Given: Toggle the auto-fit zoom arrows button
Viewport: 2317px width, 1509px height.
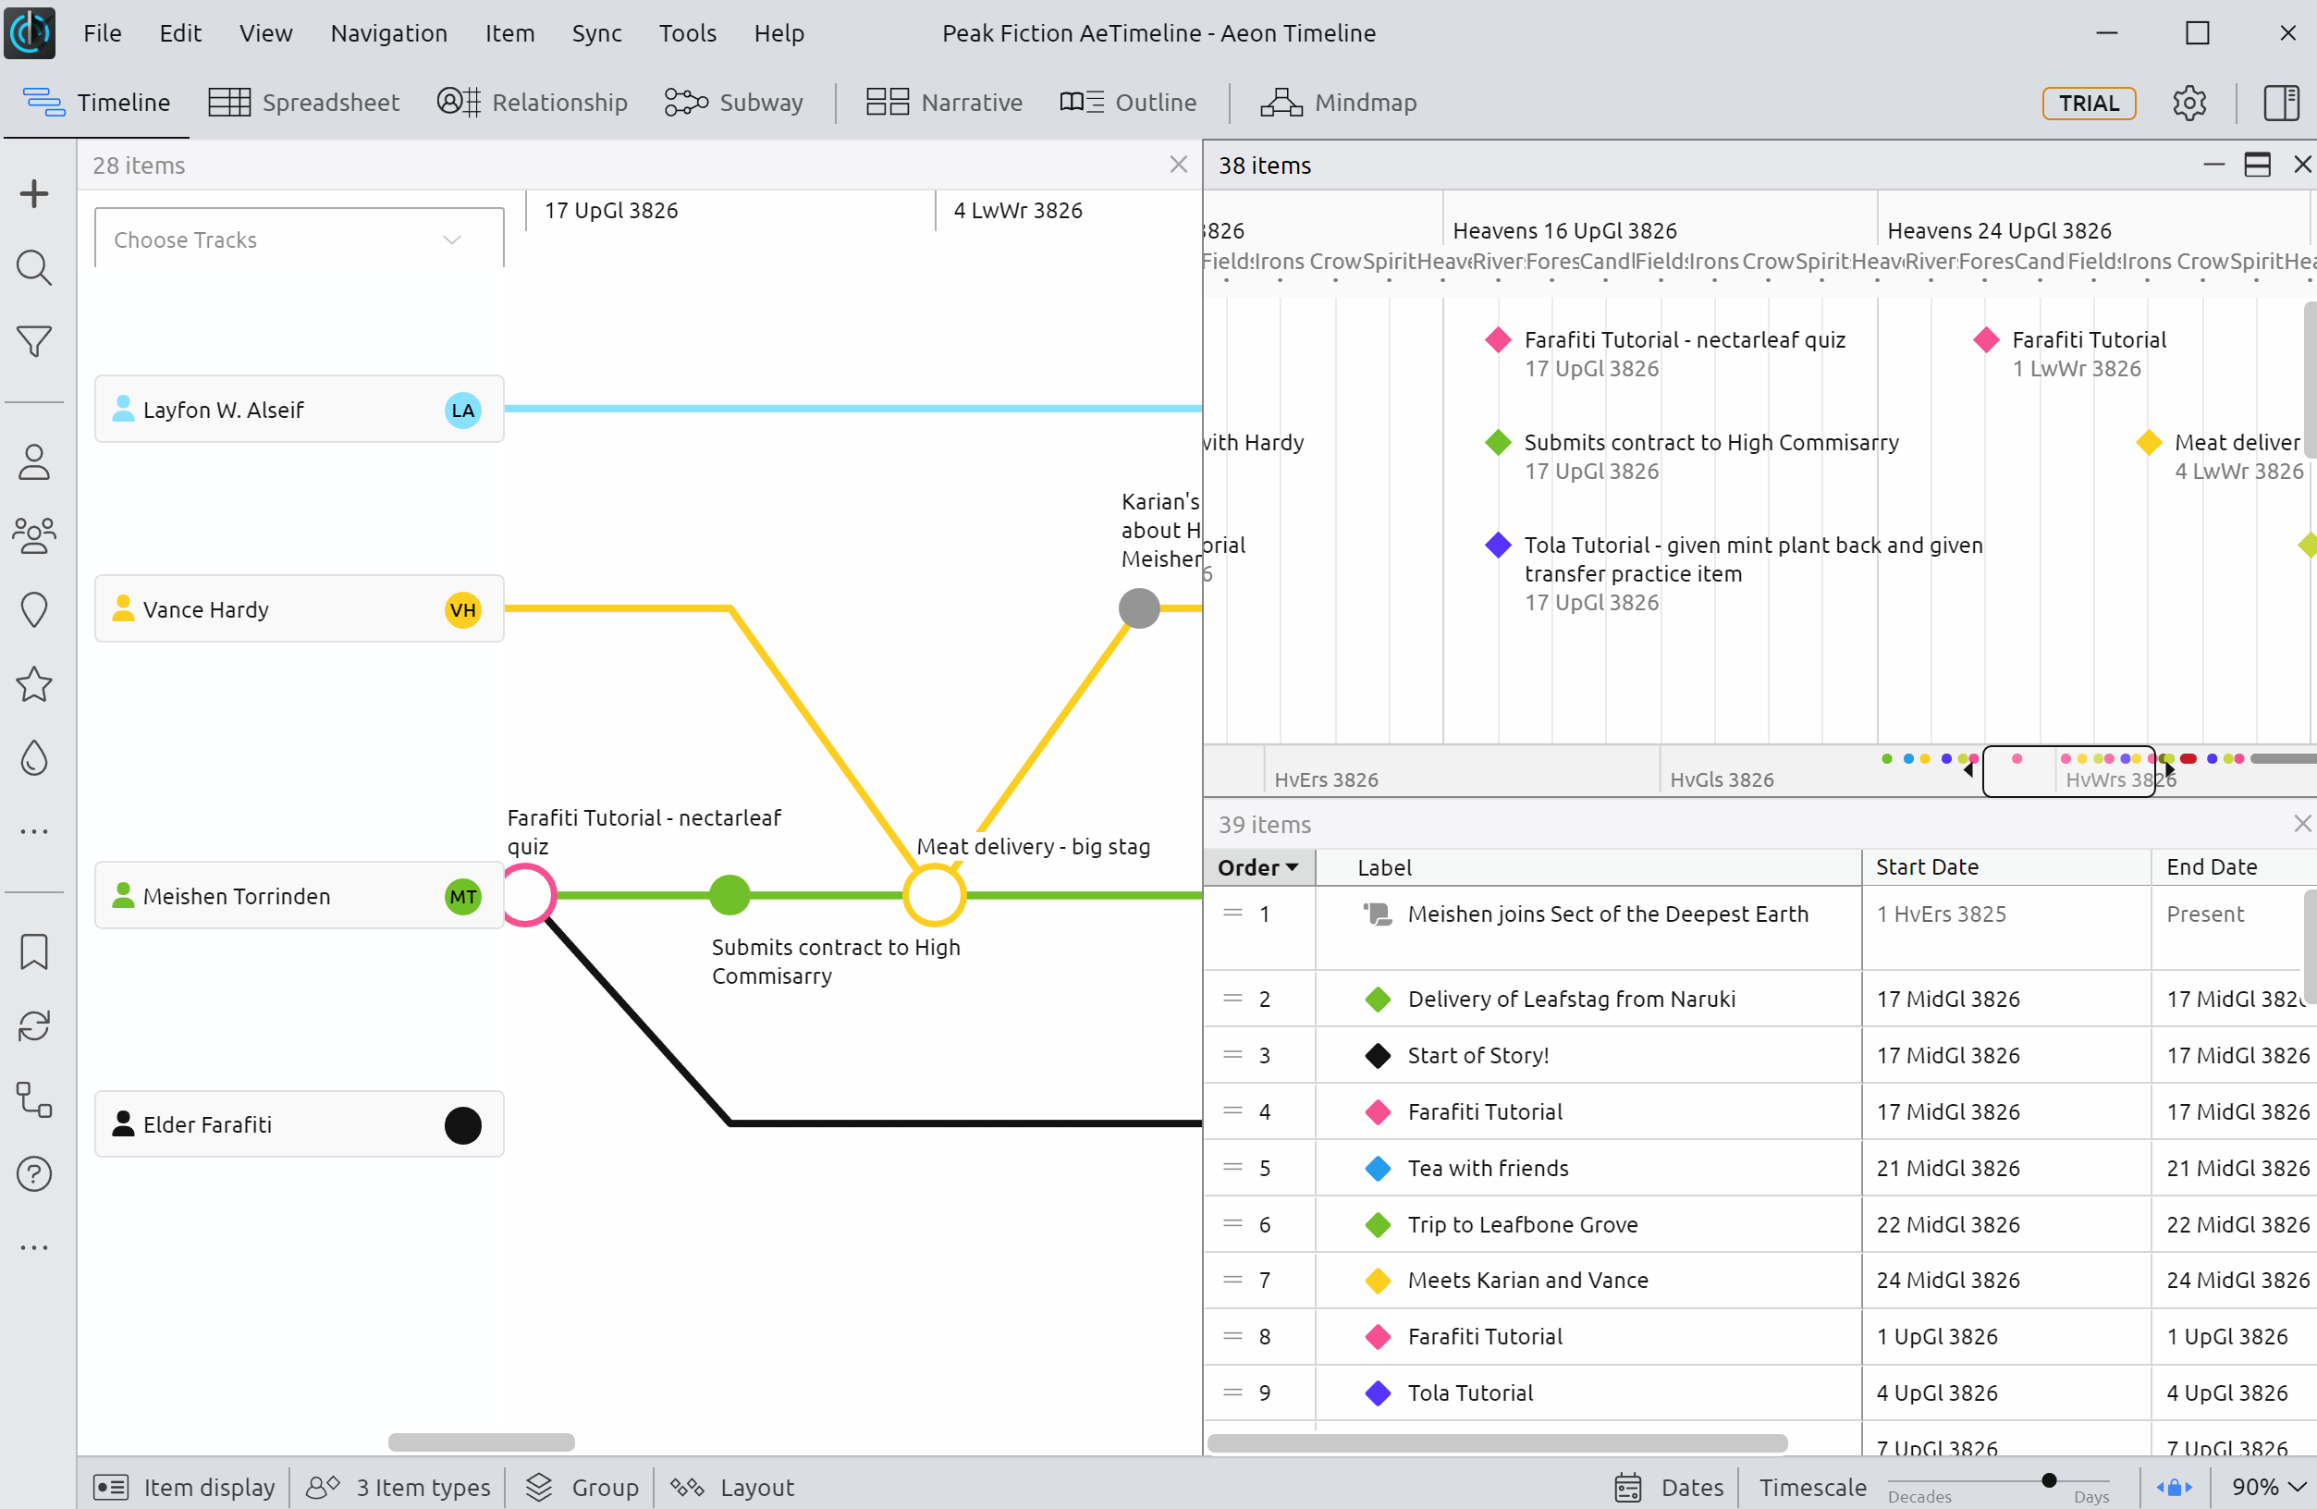Looking at the screenshot, I should [2174, 1487].
